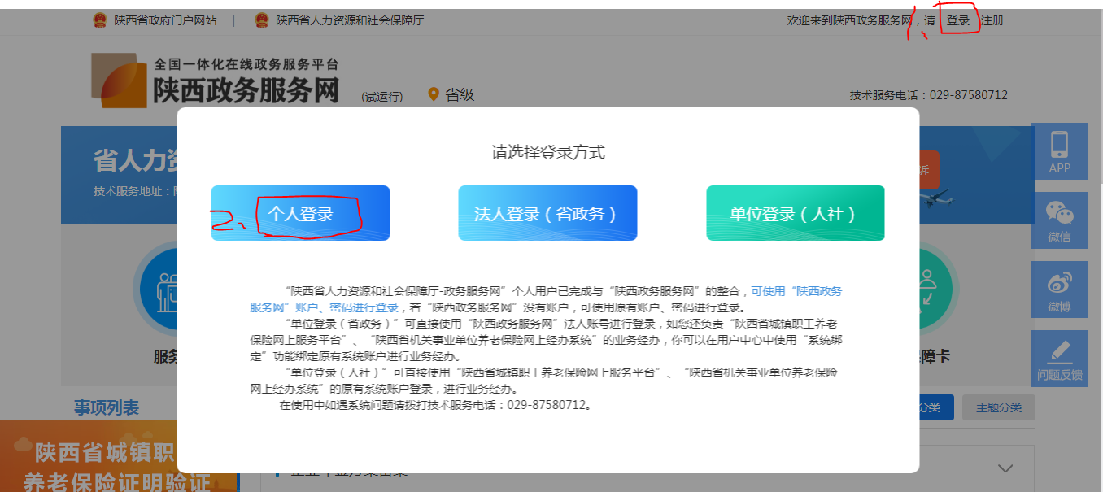Switch to 主题分类 tab

coord(998,407)
